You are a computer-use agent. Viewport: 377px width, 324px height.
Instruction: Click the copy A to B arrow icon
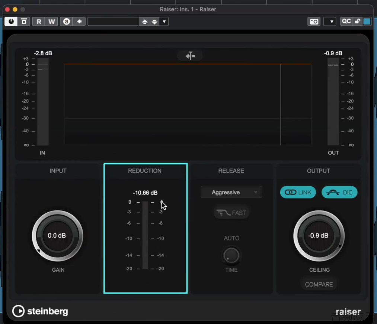tap(79, 22)
